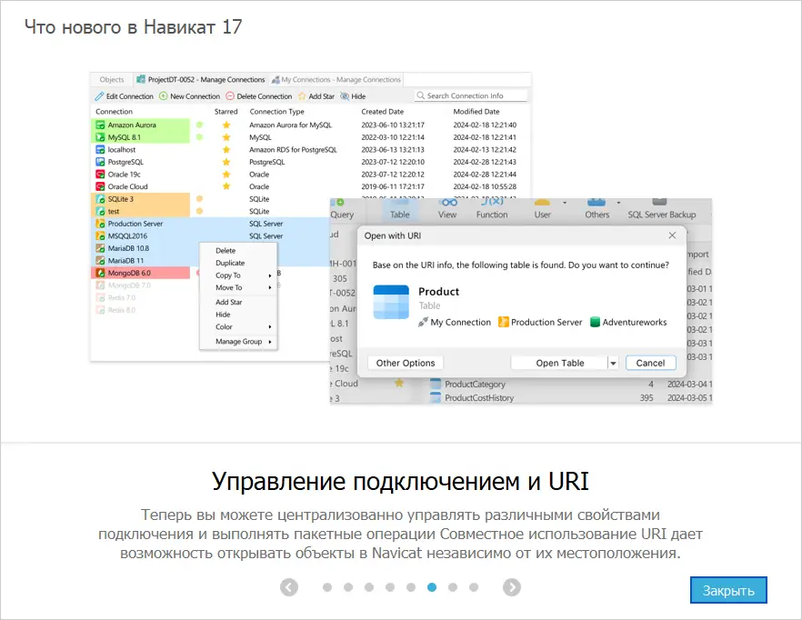Select SQLite 3 connection row in preview

[x=141, y=199]
